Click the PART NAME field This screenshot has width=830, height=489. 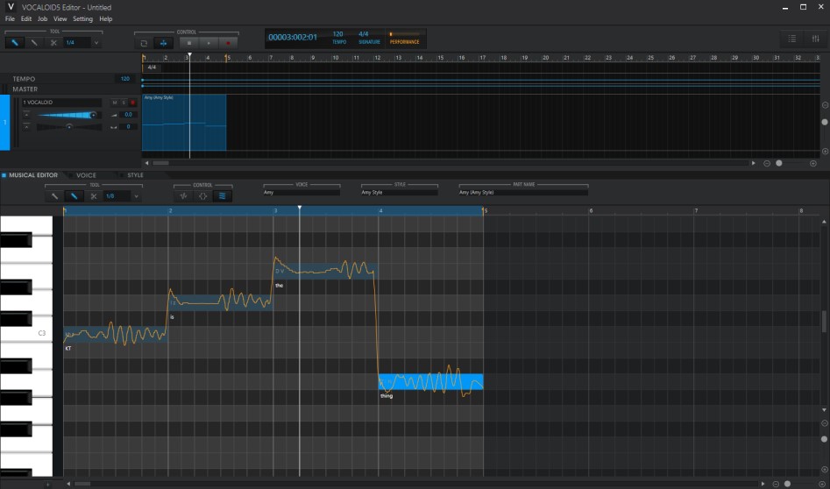click(x=523, y=193)
